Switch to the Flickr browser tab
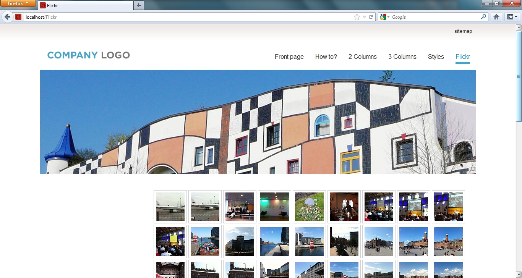522x278 pixels. coord(85,5)
